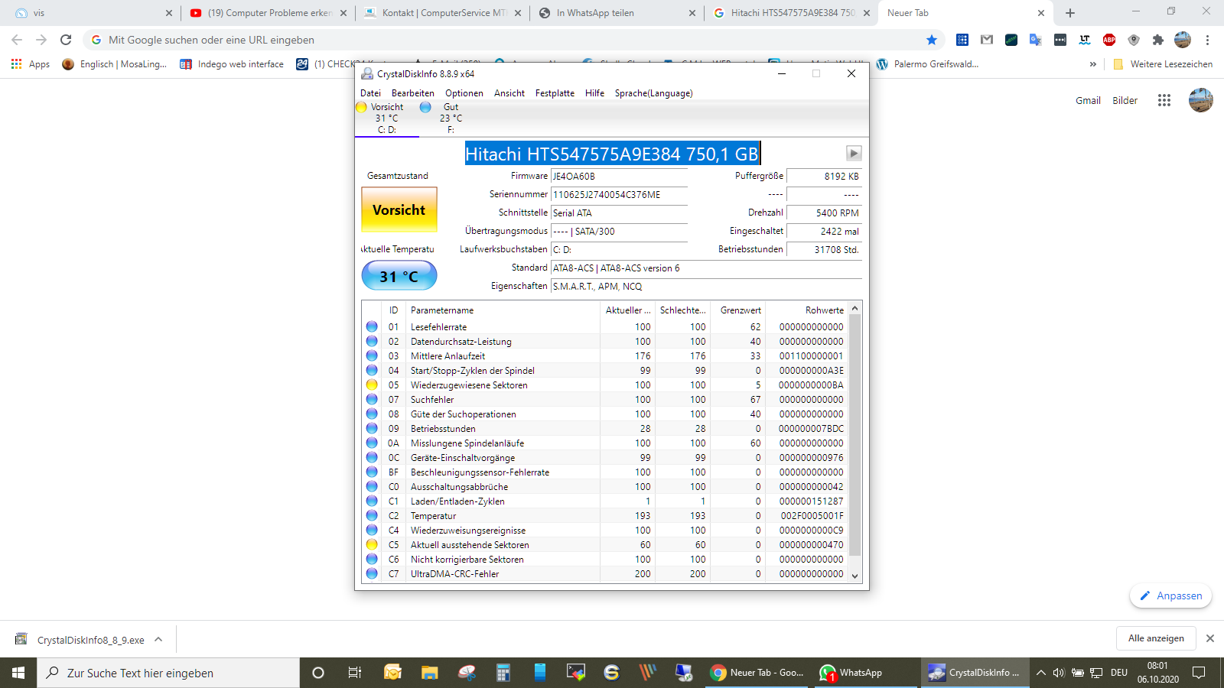Click the blue status circle for Temperatur row
Viewport: 1224px width, 688px height.
(372, 516)
